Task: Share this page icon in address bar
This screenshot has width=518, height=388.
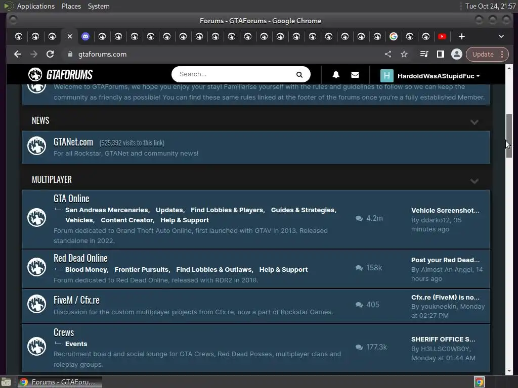Action: pos(388,54)
